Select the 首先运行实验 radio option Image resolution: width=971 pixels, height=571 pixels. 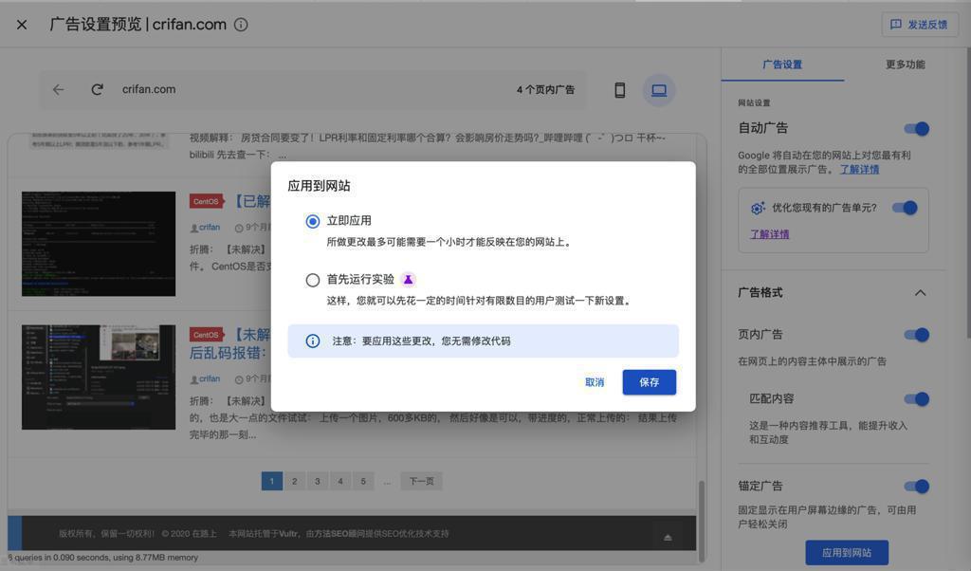(x=313, y=280)
